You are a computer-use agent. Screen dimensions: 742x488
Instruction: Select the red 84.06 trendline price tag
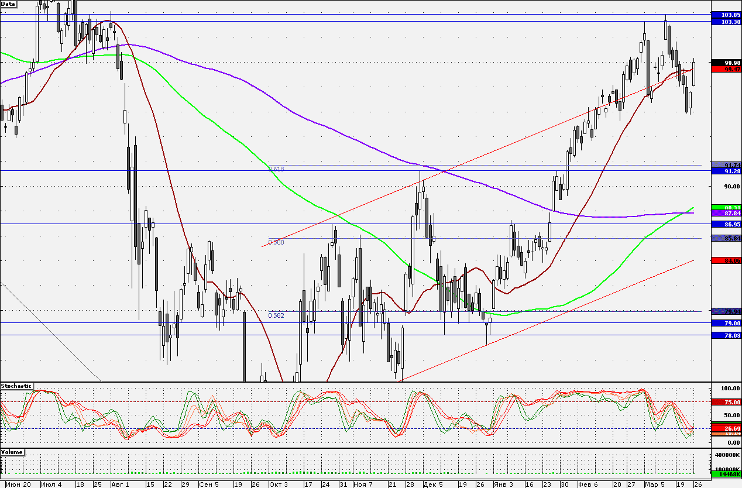point(726,260)
